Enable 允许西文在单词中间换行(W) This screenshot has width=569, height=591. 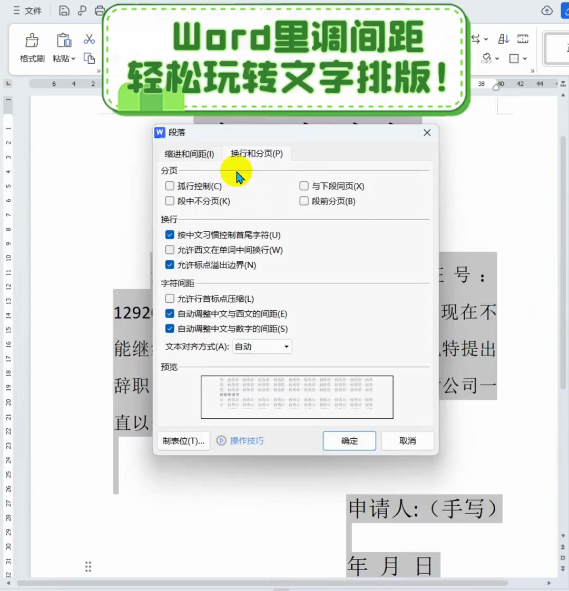point(170,250)
